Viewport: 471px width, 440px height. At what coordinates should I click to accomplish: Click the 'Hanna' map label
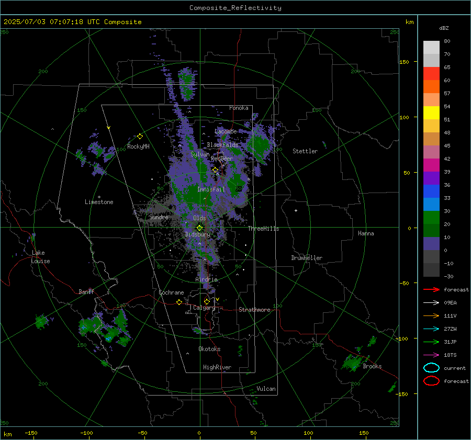click(x=366, y=233)
